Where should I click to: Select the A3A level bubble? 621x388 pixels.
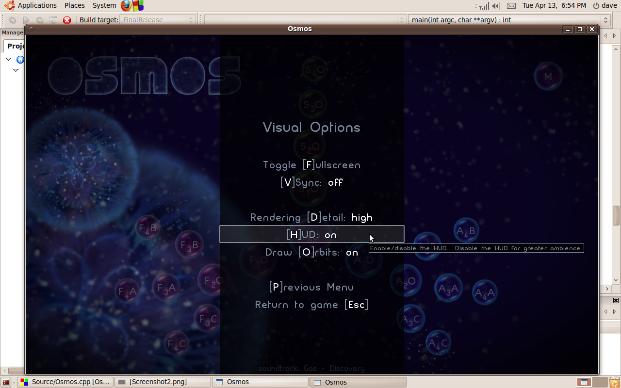click(448, 289)
